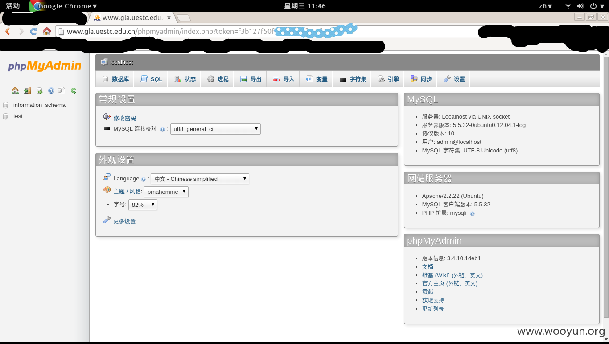
Task: Open the 更多设置 link
Action: [124, 221]
